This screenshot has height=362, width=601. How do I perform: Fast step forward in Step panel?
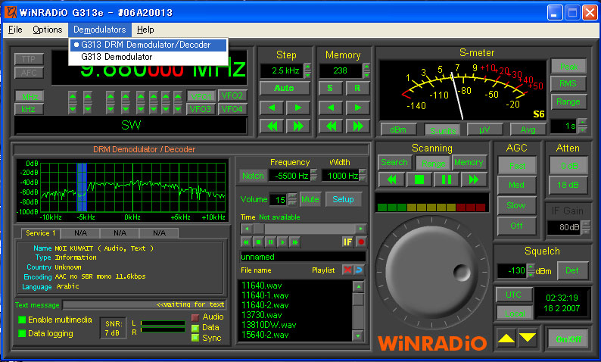tap(297, 126)
